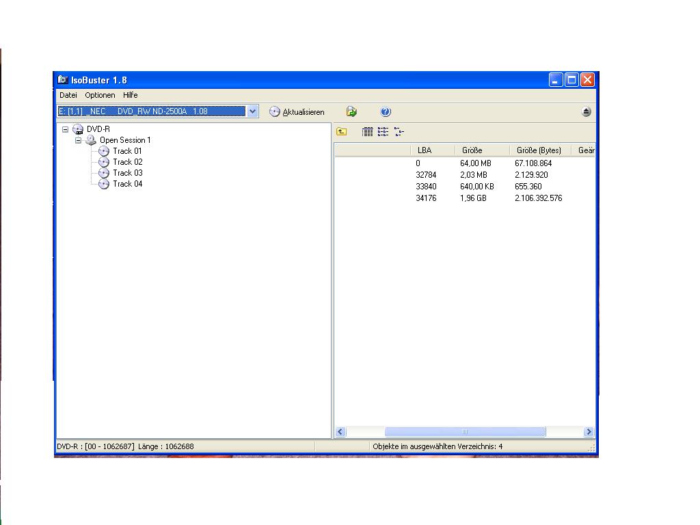
Task: Click size value 64,00 MB
Action: point(476,163)
